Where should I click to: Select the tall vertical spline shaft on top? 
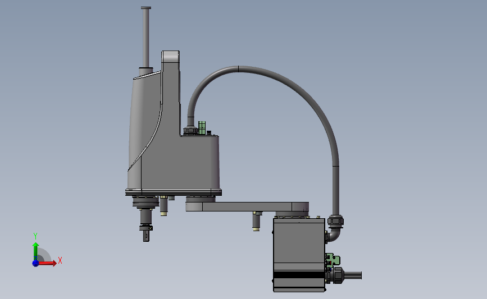(x=145, y=37)
